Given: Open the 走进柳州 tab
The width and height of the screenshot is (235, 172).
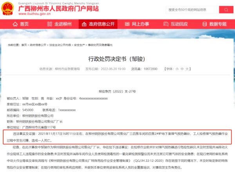Looking at the screenshot, I should click(x=60, y=24).
